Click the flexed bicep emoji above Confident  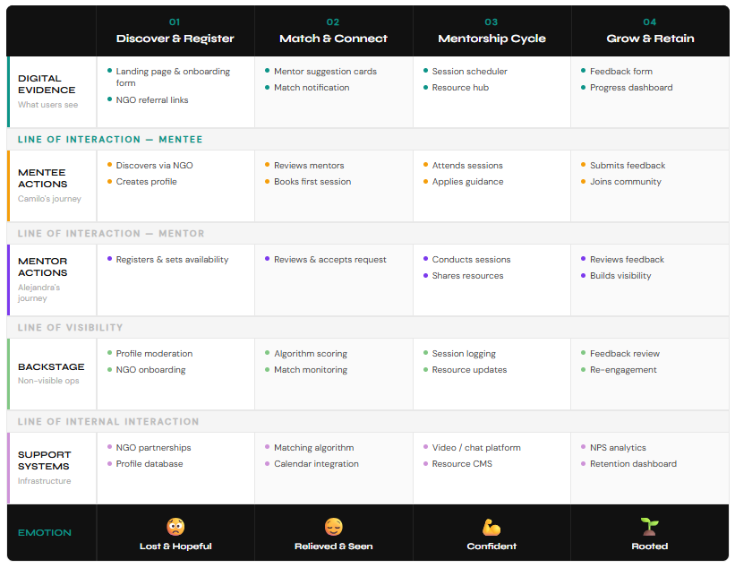(x=491, y=527)
